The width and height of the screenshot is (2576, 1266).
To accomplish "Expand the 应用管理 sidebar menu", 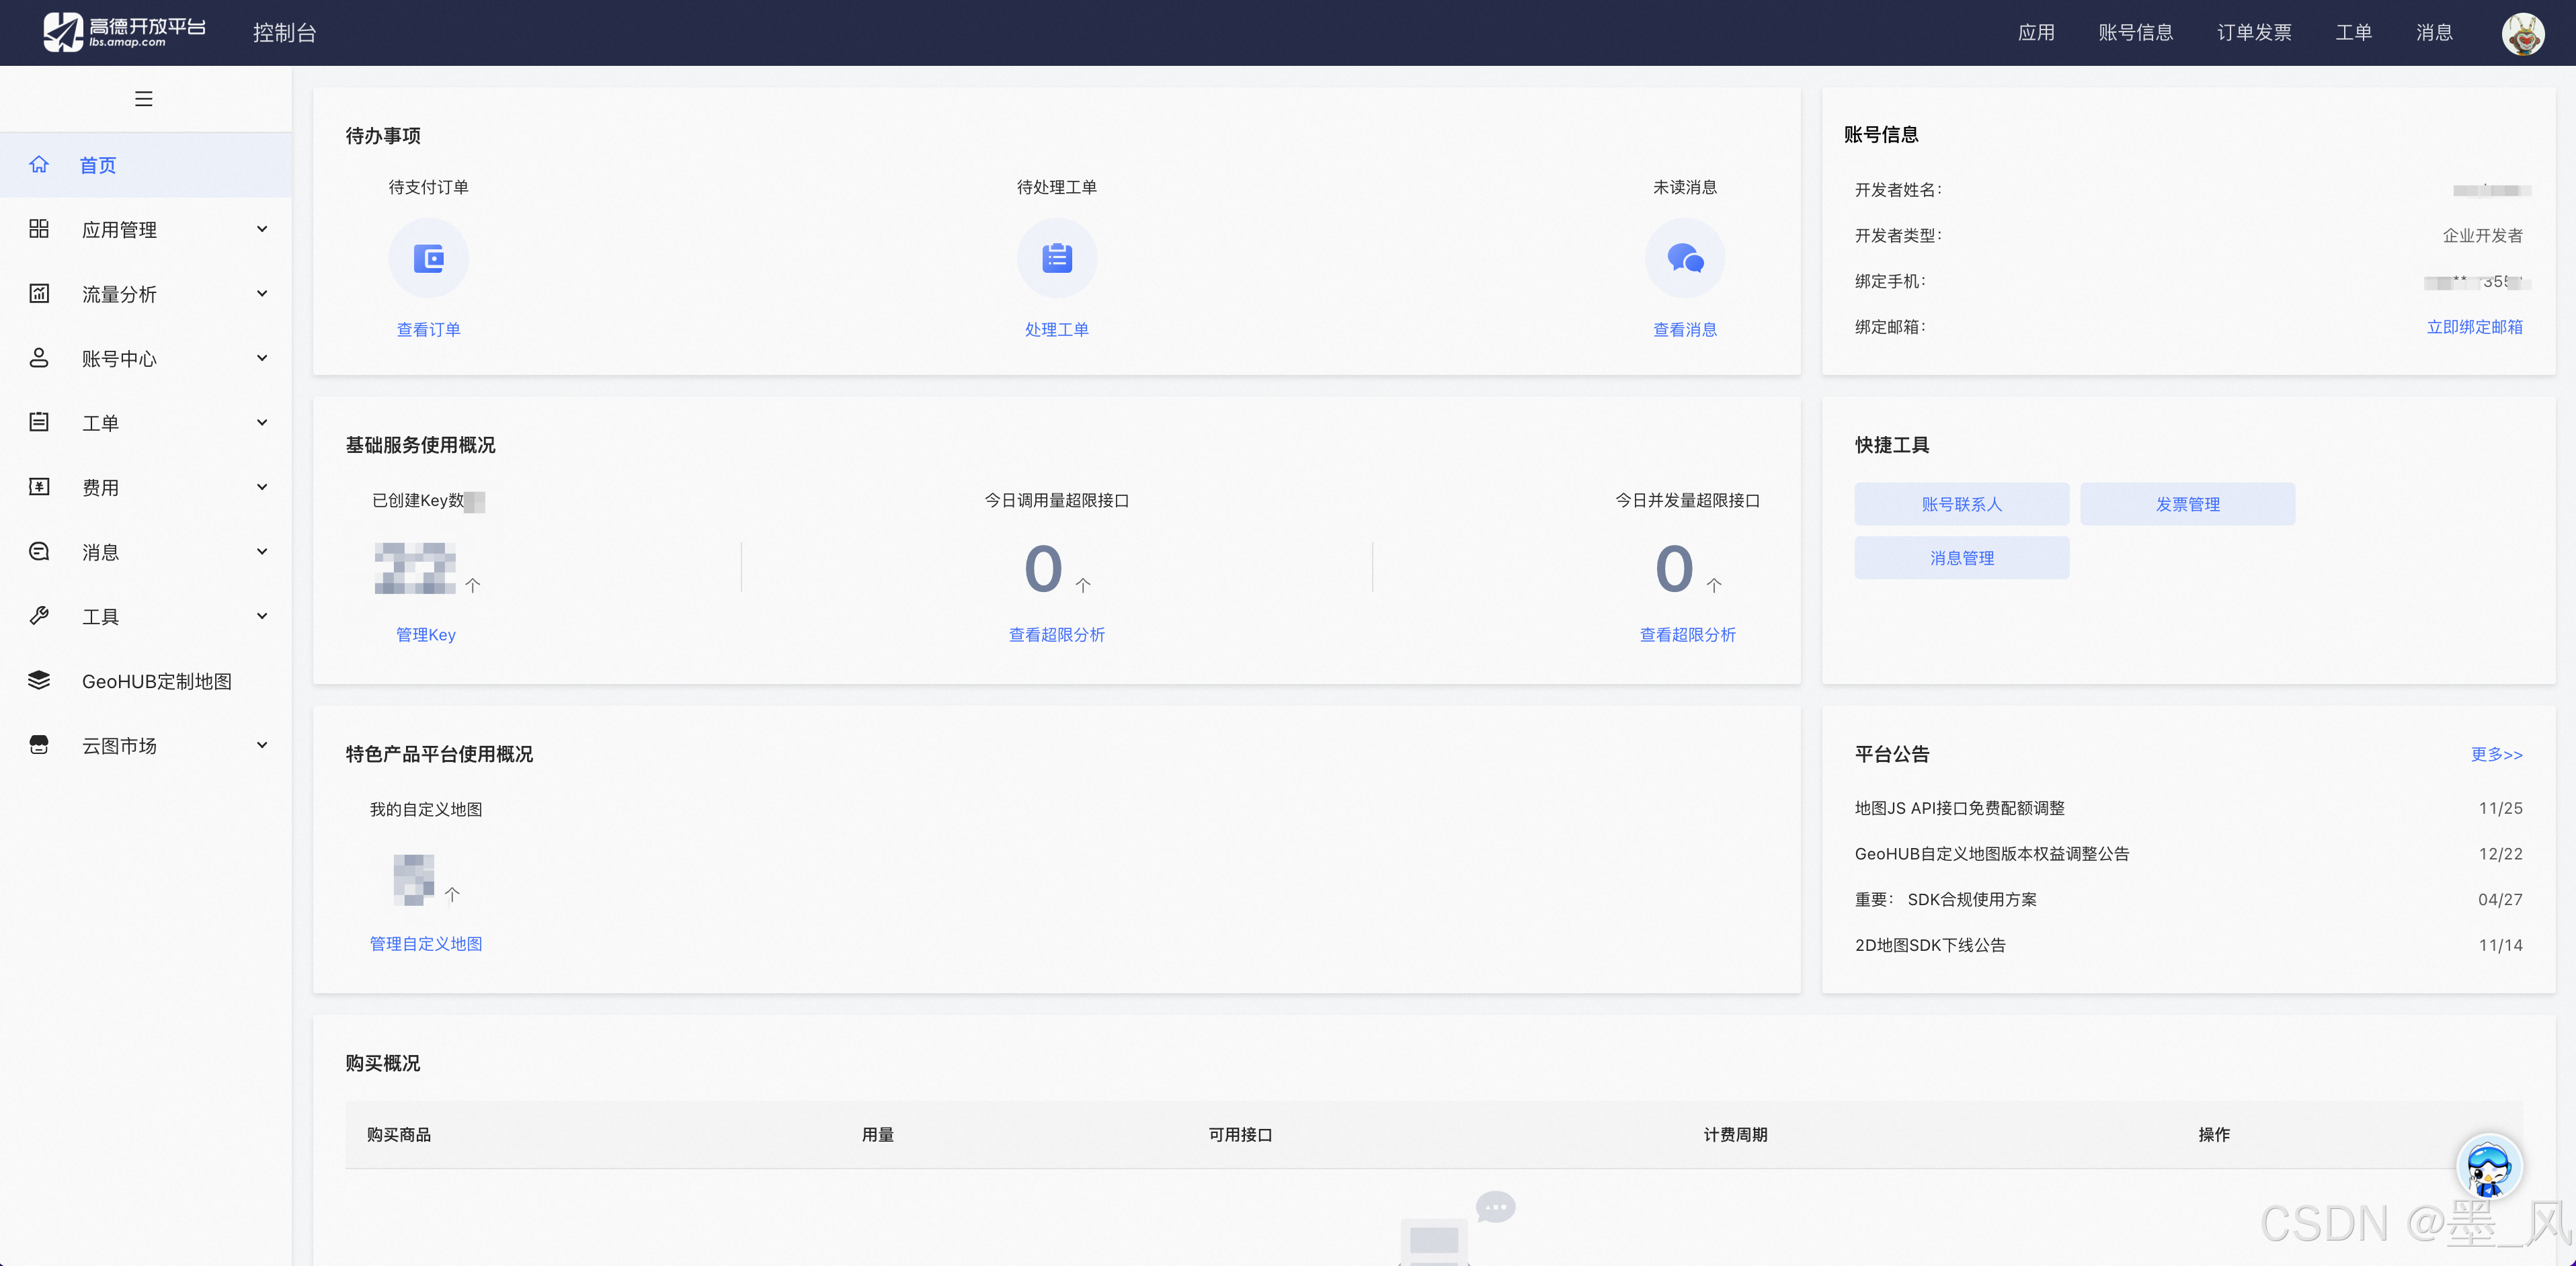I will click(x=119, y=230).
